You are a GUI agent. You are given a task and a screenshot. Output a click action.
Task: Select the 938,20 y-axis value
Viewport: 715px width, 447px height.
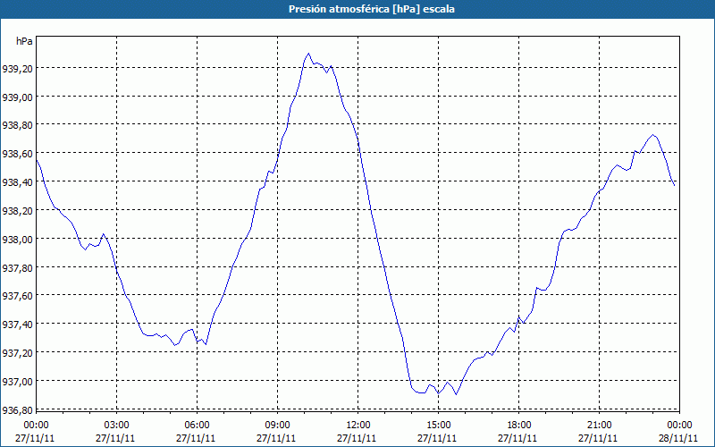coord(17,211)
